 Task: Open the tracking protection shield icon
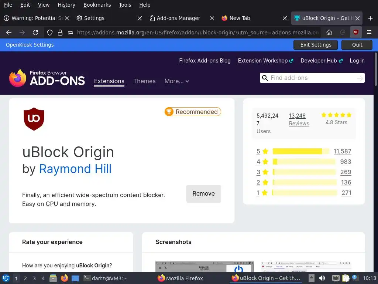click(50, 33)
